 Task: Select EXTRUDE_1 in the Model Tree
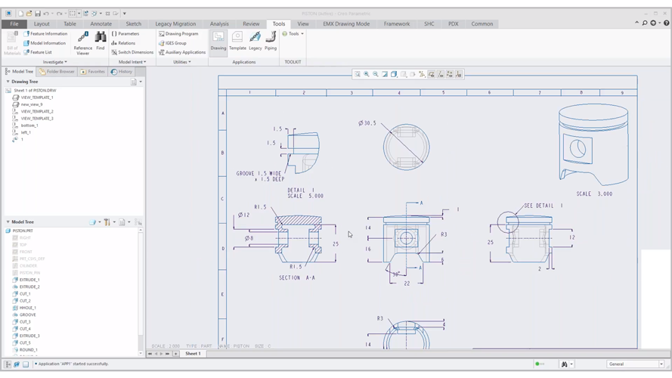(x=29, y=280)
